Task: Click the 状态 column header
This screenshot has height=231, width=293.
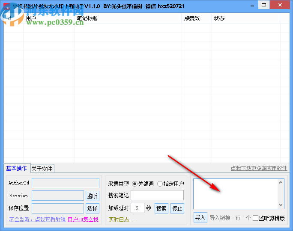Action: [x=246, y=18]
